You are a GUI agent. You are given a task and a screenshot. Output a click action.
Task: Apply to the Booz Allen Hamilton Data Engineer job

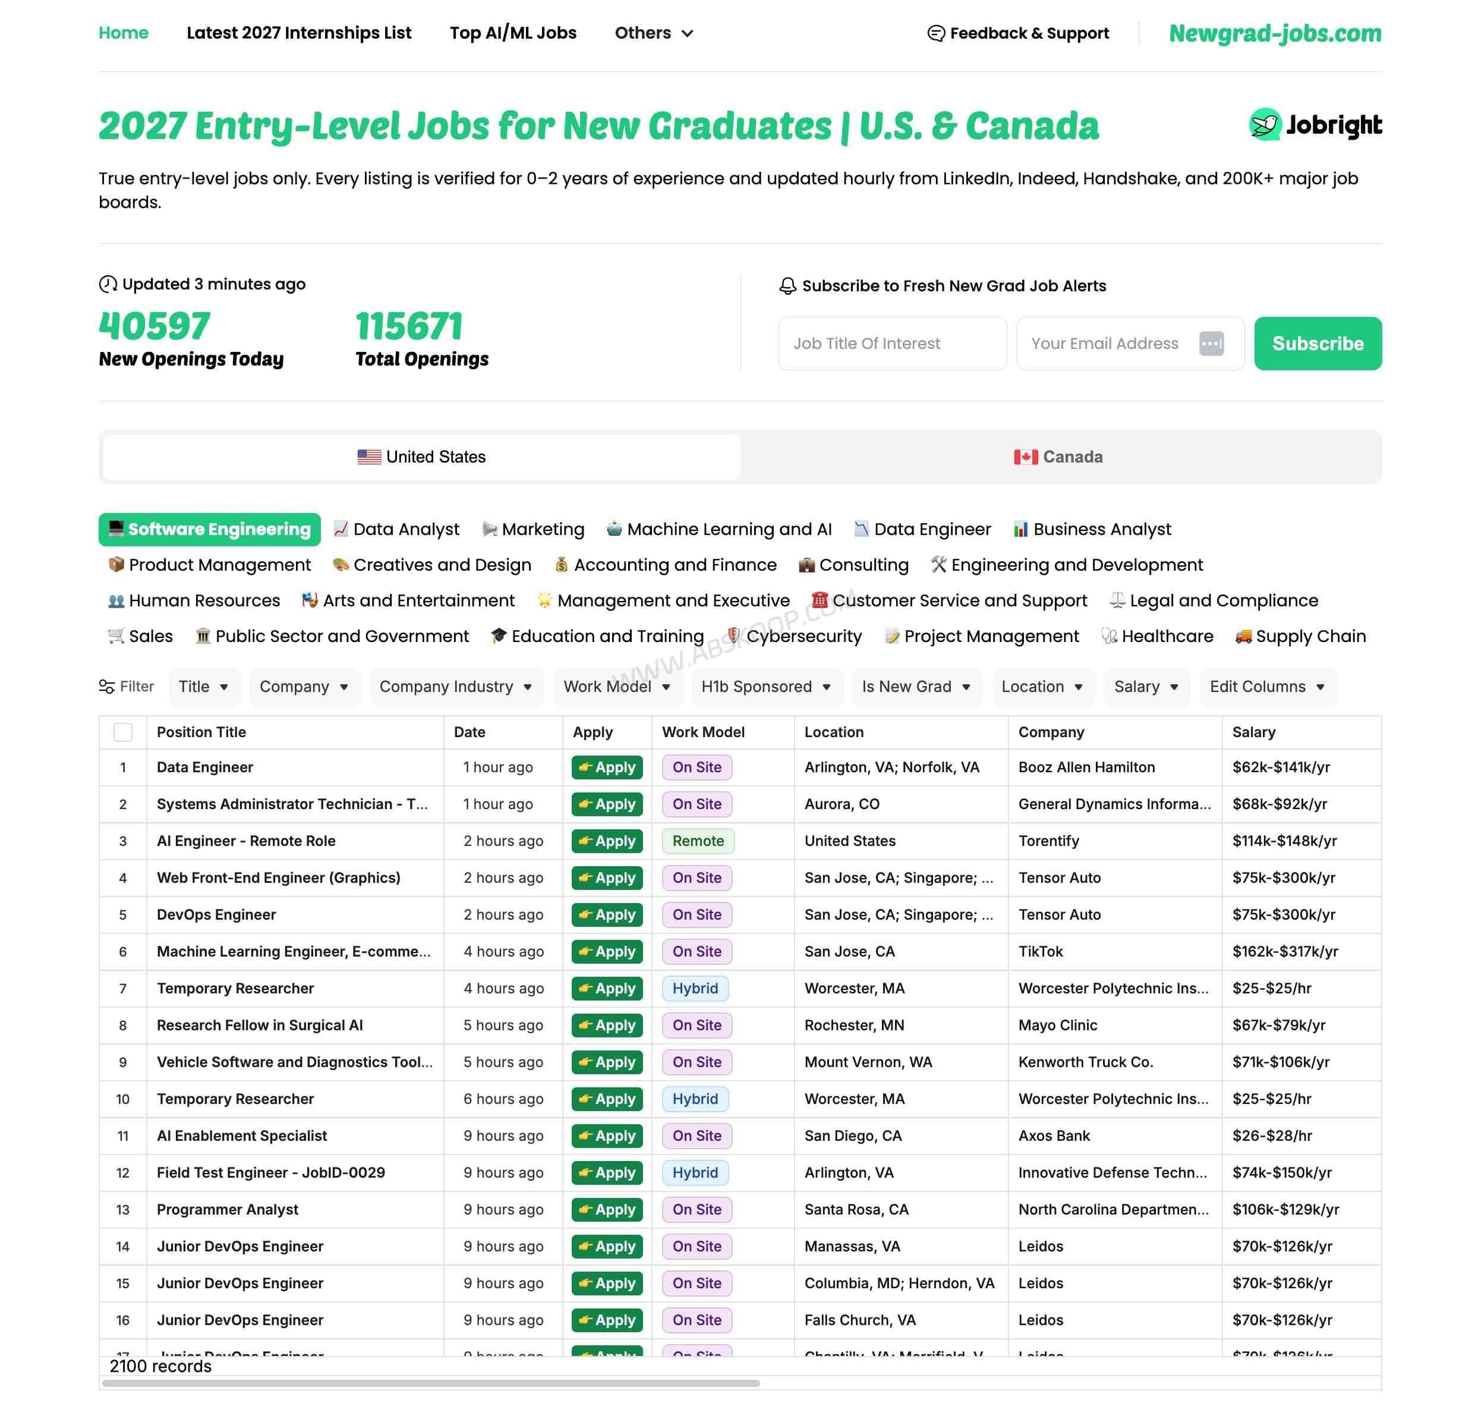point(607,767)
